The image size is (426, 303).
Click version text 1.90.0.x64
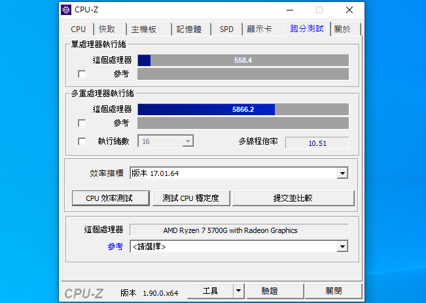point(160,293)
